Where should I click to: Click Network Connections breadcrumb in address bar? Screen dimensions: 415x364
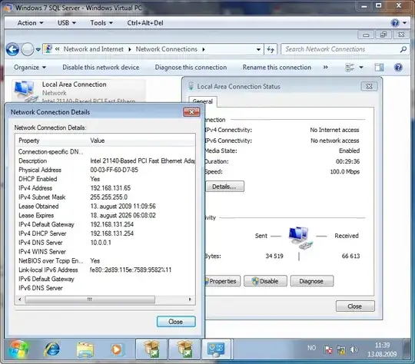(167, 49)
